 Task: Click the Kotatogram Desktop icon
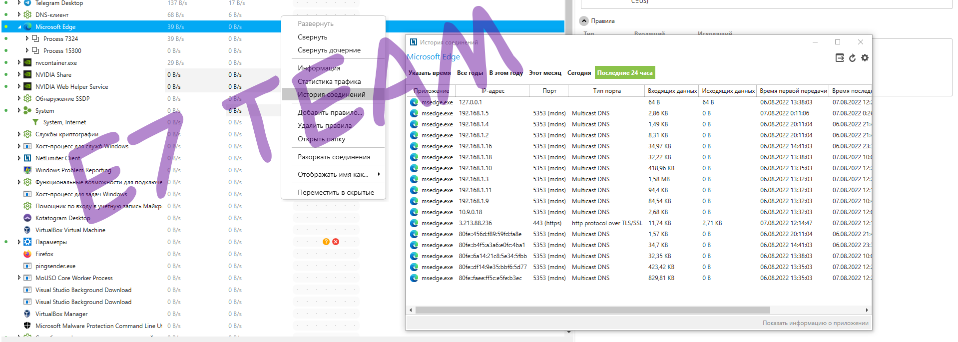pyautogui.click(x=27, y=218)
